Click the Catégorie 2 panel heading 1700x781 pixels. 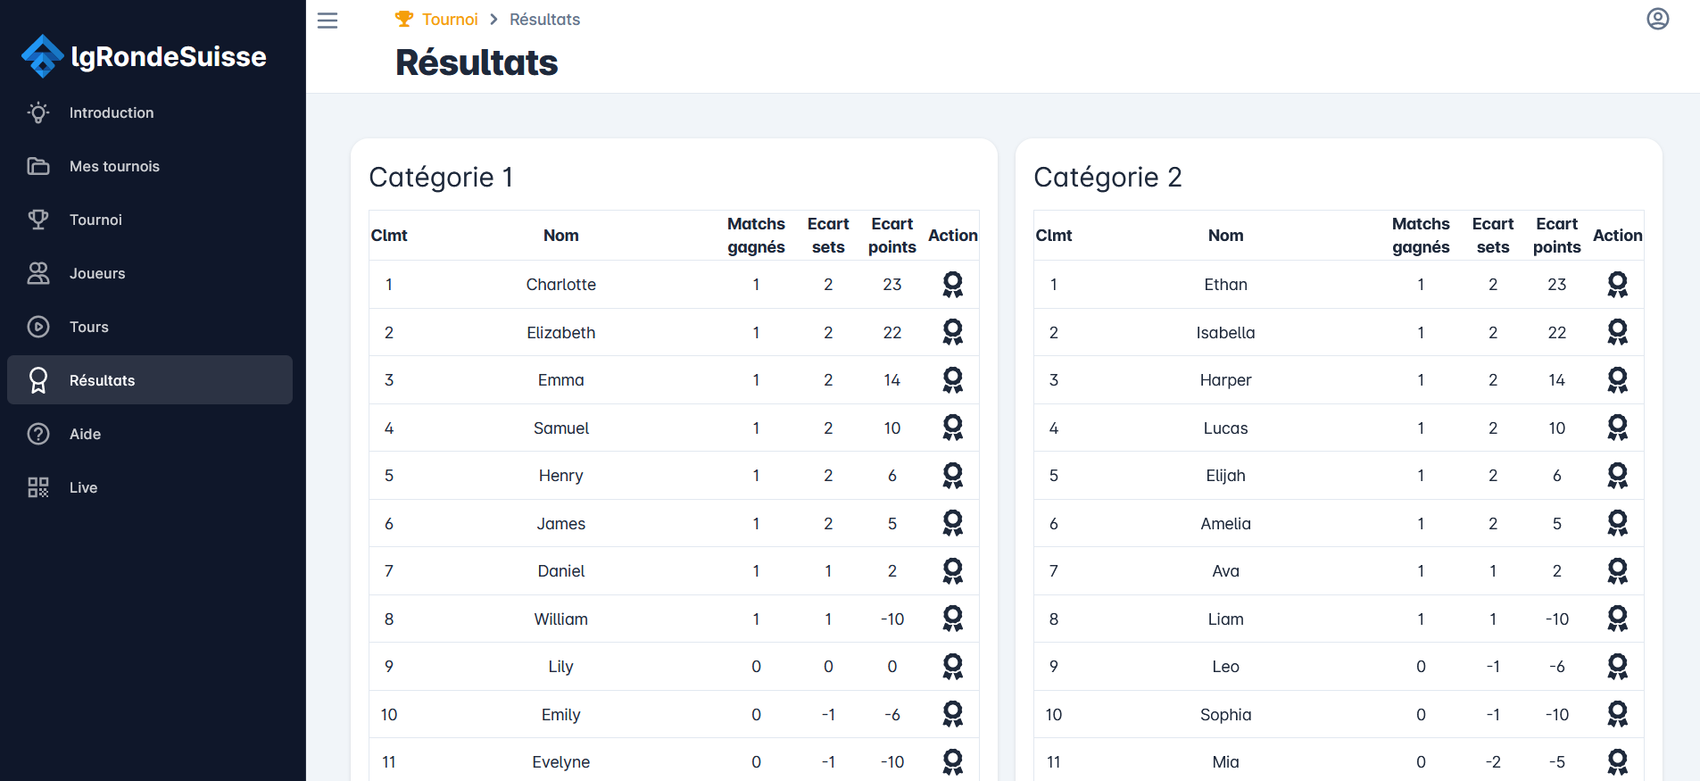click(x=1108, y=178)
